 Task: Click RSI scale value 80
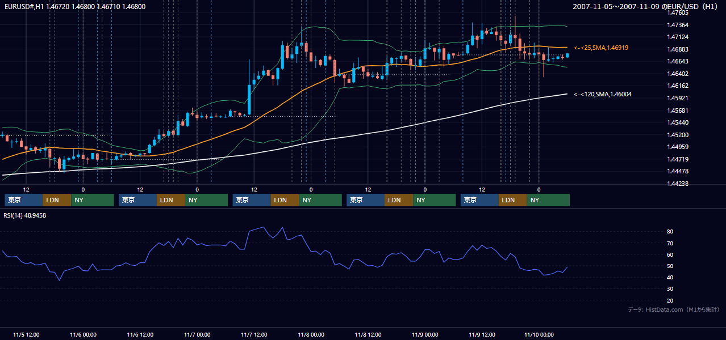pyautogui.click(x=670, y=232)
